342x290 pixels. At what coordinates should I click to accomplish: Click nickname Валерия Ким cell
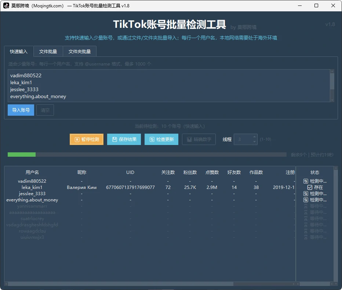(81, 187)
